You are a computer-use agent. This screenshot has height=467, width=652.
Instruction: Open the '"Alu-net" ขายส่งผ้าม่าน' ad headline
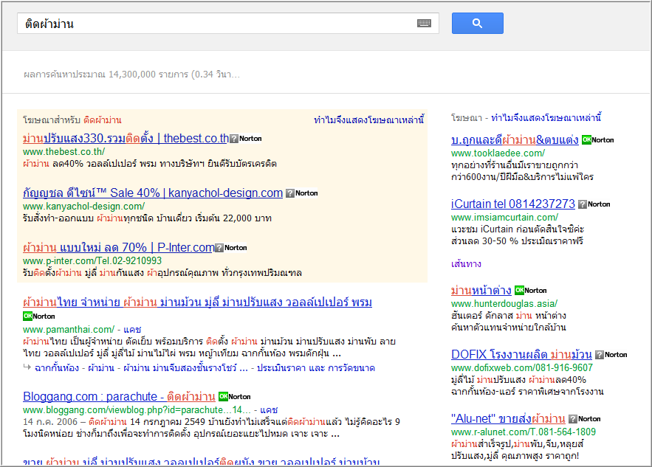(x=508, y=419)
